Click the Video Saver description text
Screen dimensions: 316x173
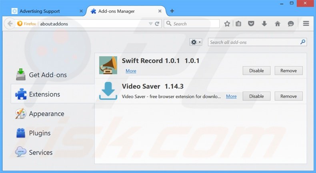[x=171, y=96]
